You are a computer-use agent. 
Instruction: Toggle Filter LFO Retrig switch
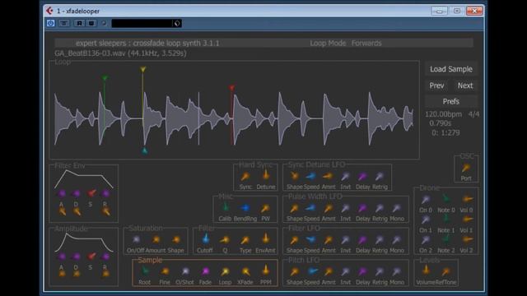point(380,239)
